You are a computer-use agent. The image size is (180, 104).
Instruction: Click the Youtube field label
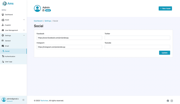point(108,43)
